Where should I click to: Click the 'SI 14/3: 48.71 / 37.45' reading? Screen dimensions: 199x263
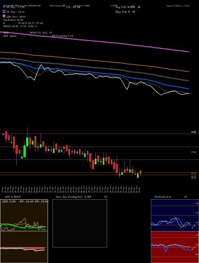click(x=31, y=23)
